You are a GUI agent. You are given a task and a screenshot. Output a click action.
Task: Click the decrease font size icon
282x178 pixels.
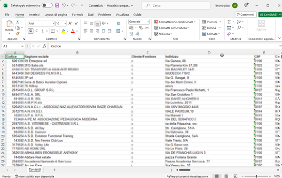[76, 23]
